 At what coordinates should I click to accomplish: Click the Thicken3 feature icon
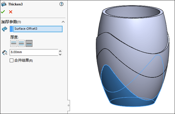[4, 4]
